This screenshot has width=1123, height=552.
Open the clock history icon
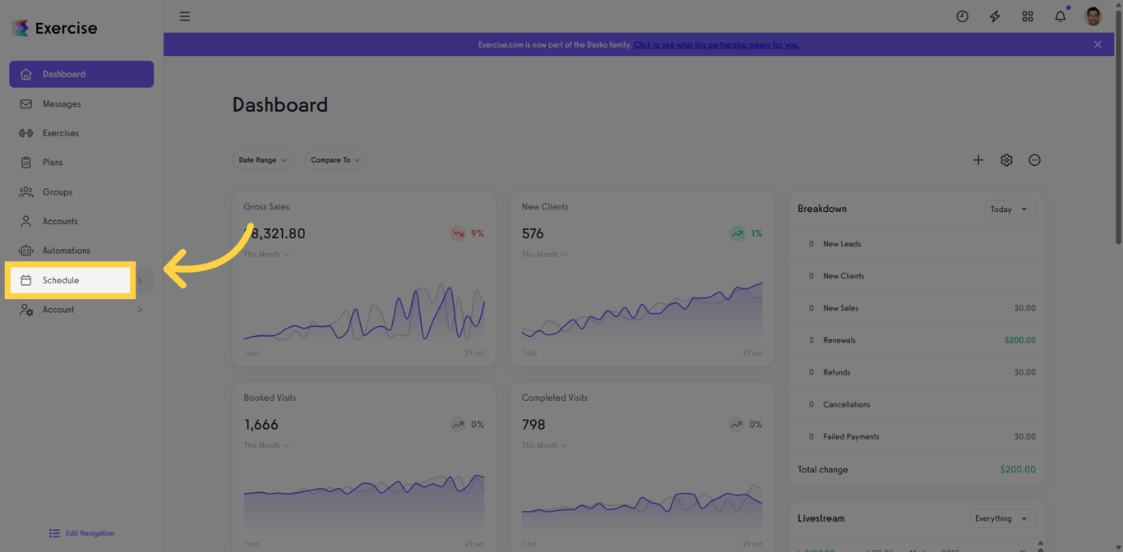tap(962, 16)
